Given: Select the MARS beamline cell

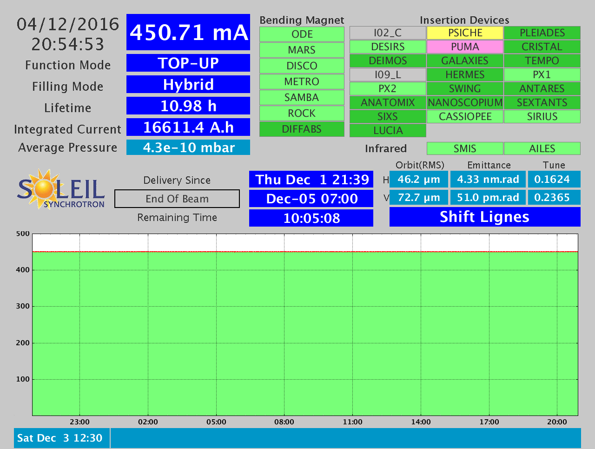Looking at the screenshot, I should click(302, 50).
